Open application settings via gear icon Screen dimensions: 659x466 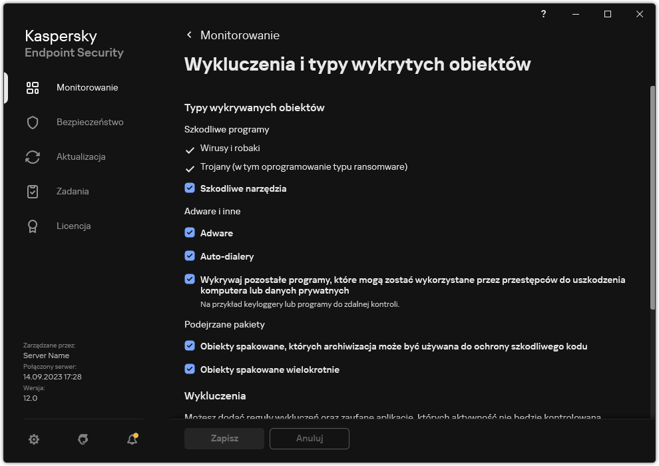click(33, 439)
